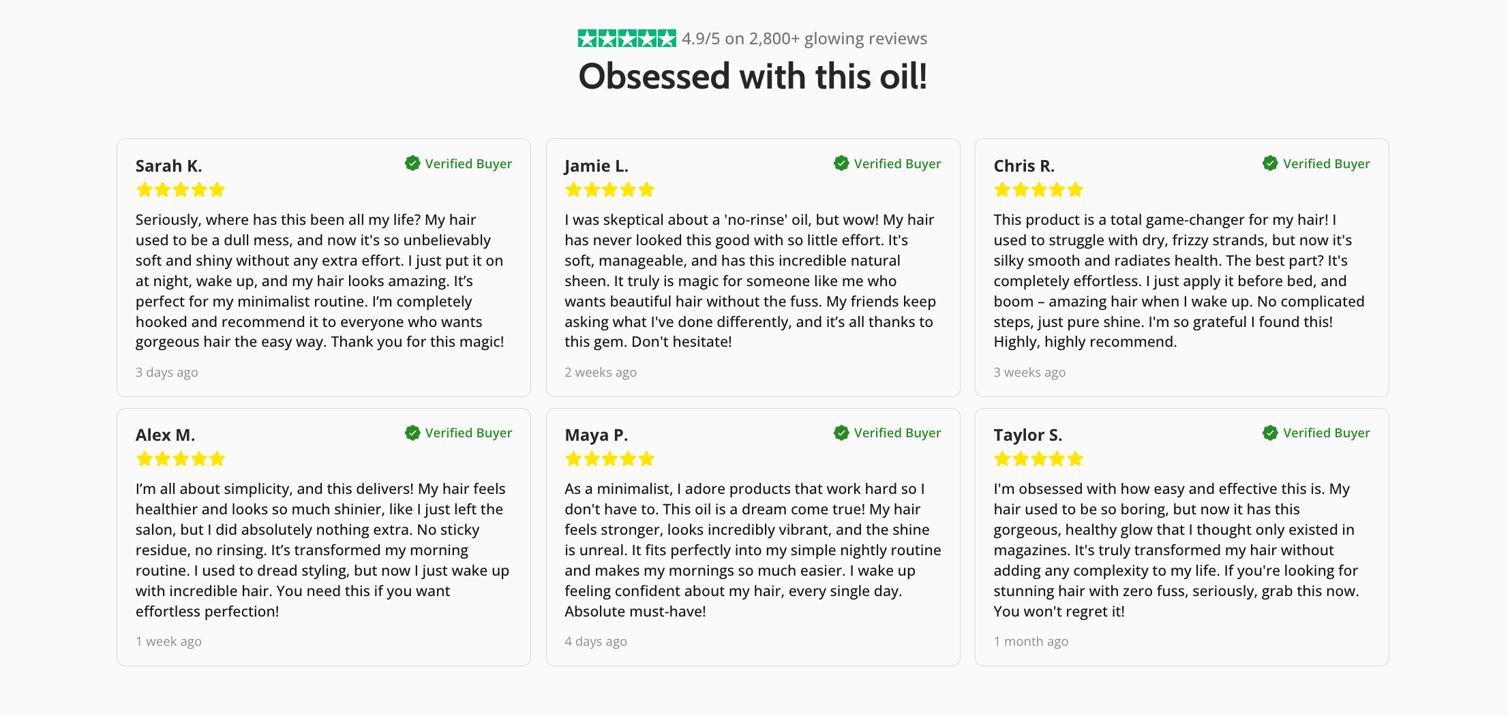Screen dimensions: 1508x716
Task: Click the yellow star rating under Sarah K.
Action: coord(180,190)
